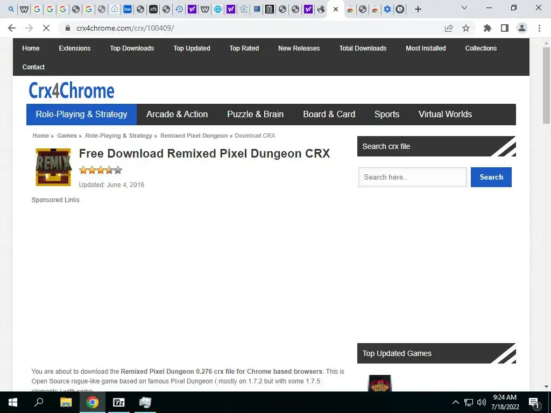551x413 pixels.
Task: Follow Remixed Pixel Dungeon breadcrumb link
Action: [194, 136]
